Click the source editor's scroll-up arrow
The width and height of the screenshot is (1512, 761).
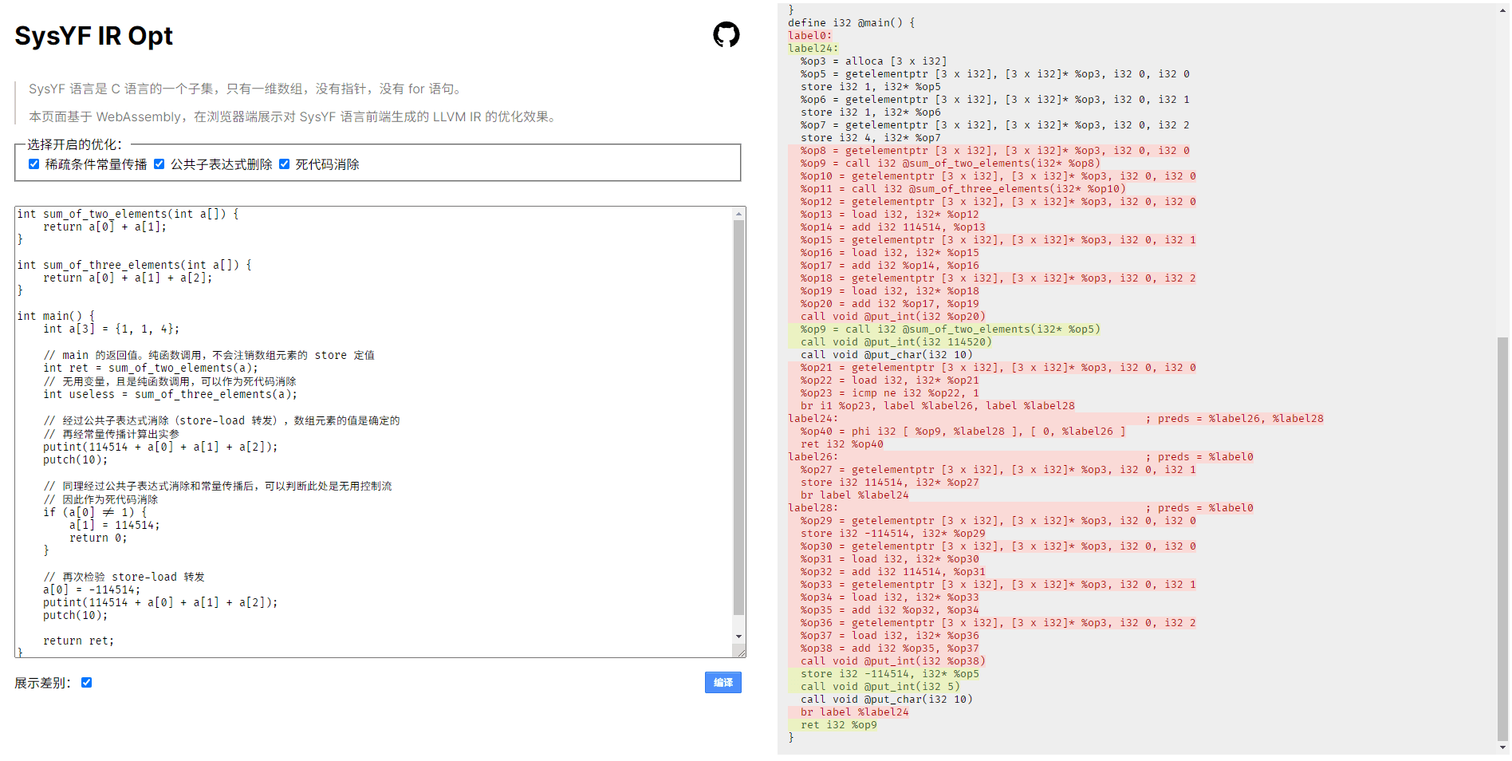click(x=739, y=214)
